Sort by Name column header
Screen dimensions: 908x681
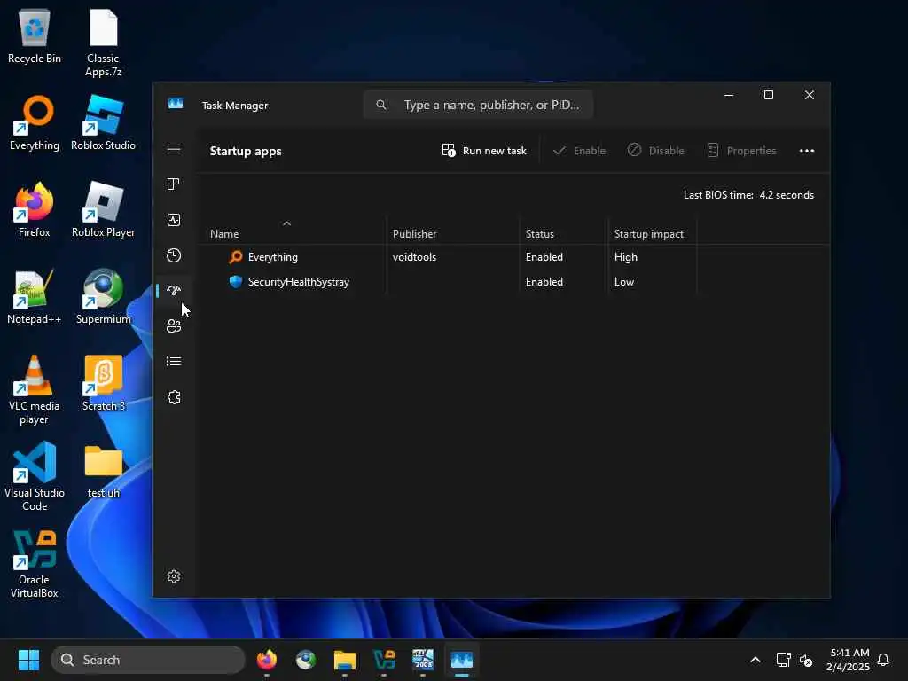pyautogui.click(x=224, y=234)
